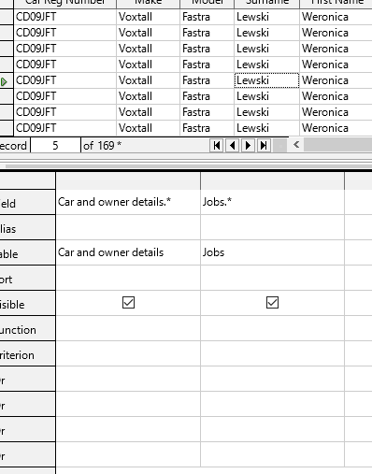
Task: Open Table cell showing 'Car and owner details'
Action: tap(128, 252)
